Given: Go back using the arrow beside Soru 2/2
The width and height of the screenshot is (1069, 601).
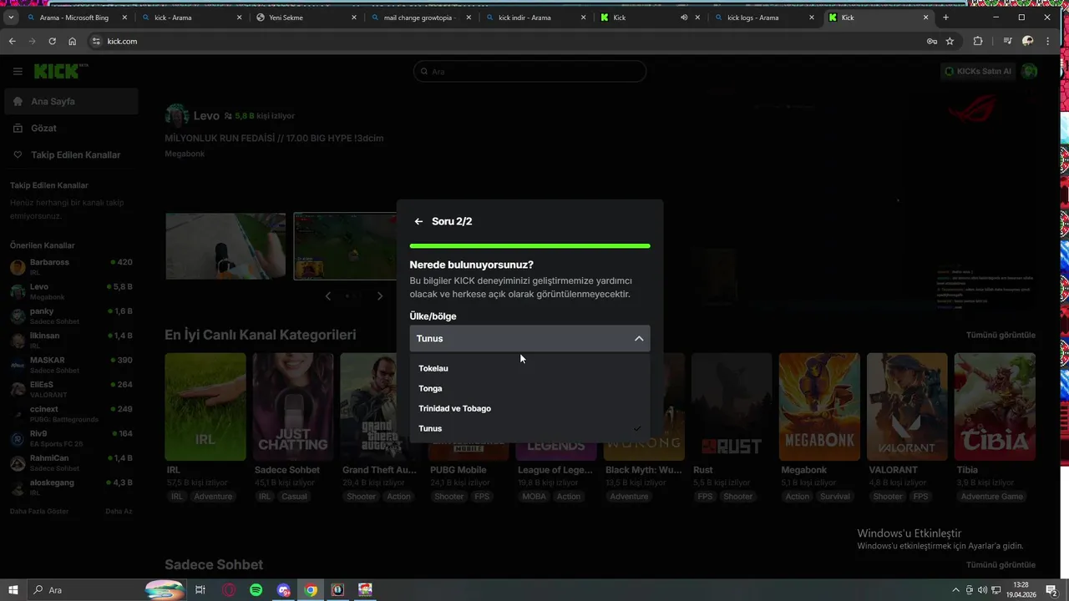Looking at the screenshot, I should [x=418, y=221].
